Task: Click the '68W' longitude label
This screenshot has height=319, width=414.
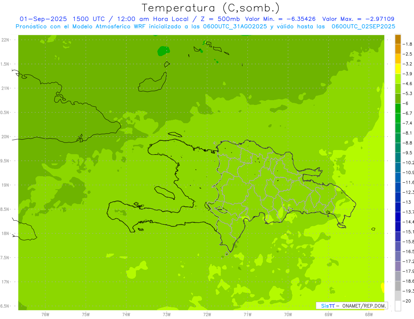Action: coord(369,314)
